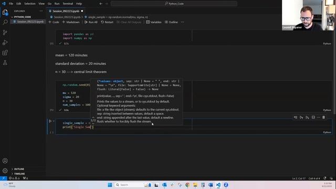Split the active cell

tap(313, 118)
